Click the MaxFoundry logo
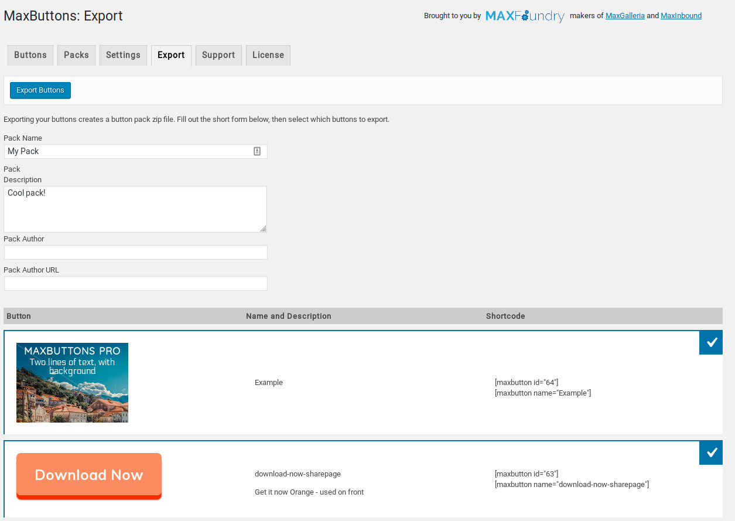This screenshot has width=735, height=521. (x=525, y=16)
